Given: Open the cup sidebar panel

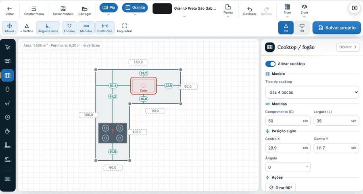Looking at the screenshot, I should (x=8, y=131).
